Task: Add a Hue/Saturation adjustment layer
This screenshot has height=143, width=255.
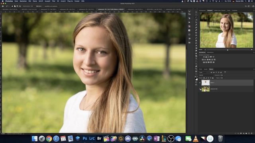Action: [x=202, y=60]
